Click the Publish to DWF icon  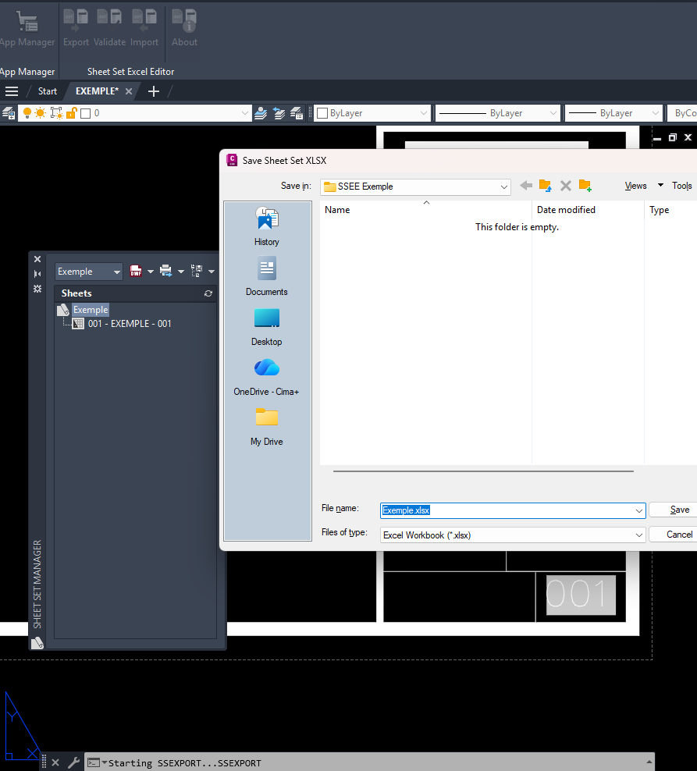(136, 271)
